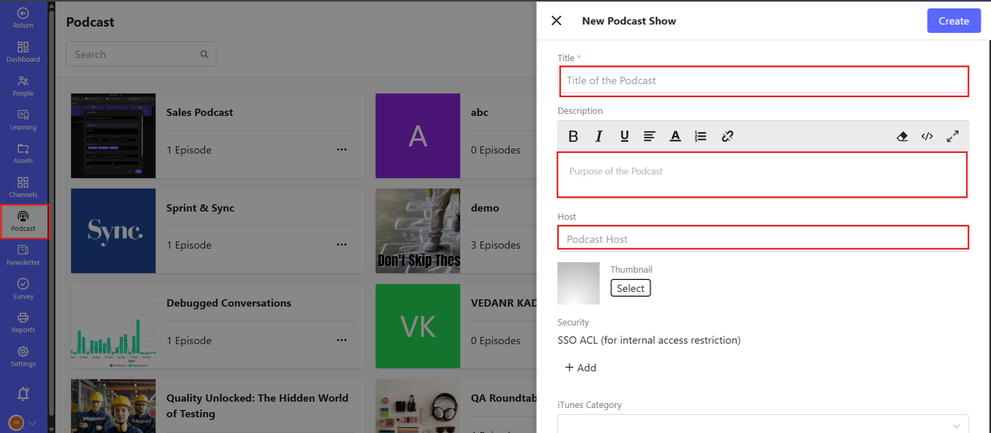Open the Assets section

(23, 154)
